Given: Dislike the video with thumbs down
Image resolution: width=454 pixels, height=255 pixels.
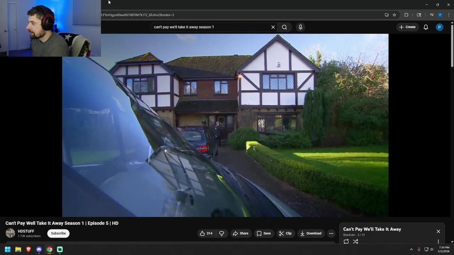Looking at the screenshot, I should 222,233.
